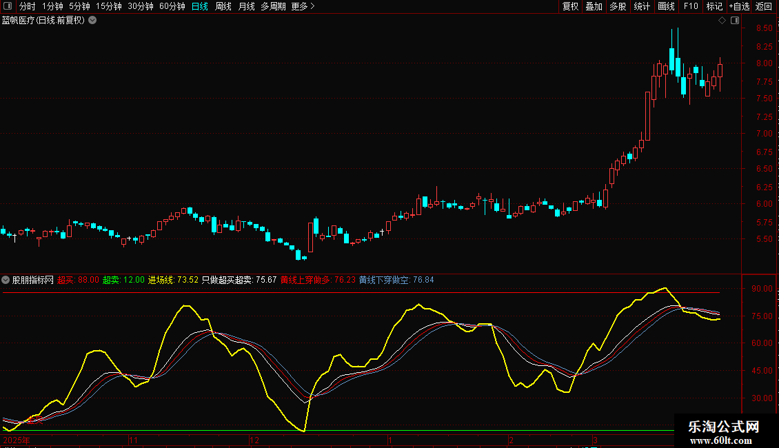Click the 超买: 88.00 indicator value
This screenshot has width=779, height=448.
pos(78,280)
